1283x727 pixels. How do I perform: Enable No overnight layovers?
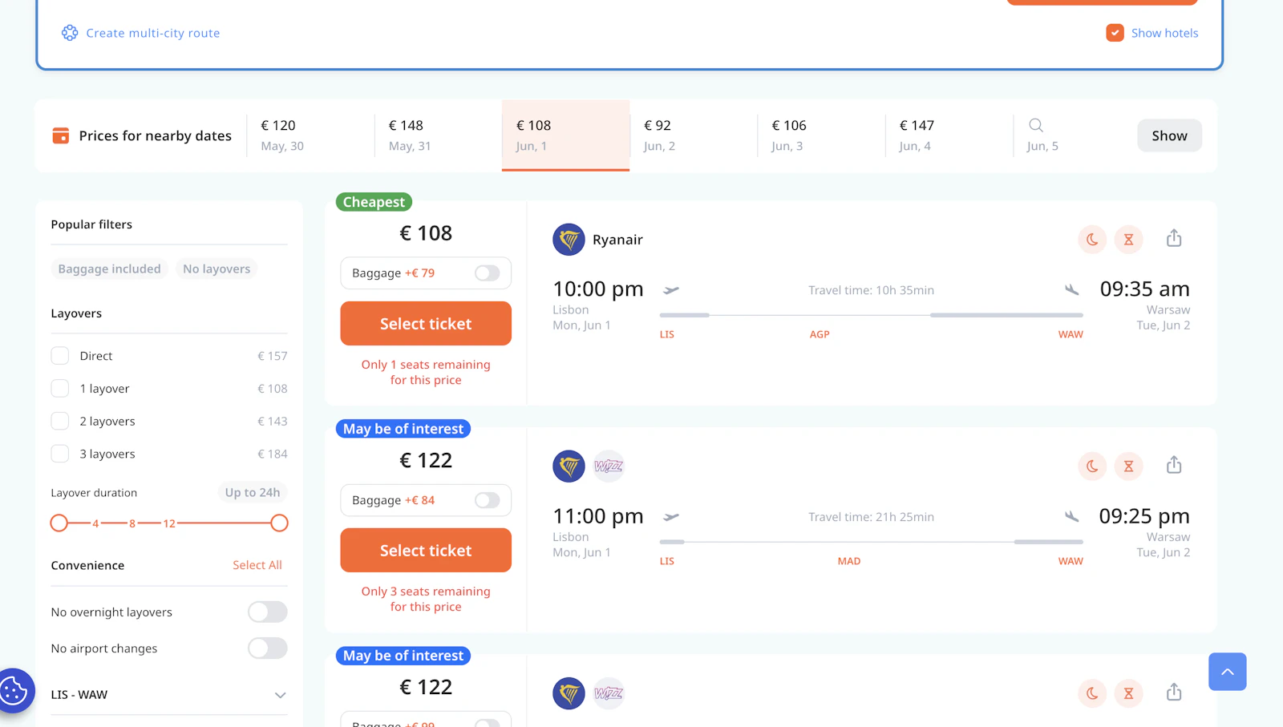[267, 612]
